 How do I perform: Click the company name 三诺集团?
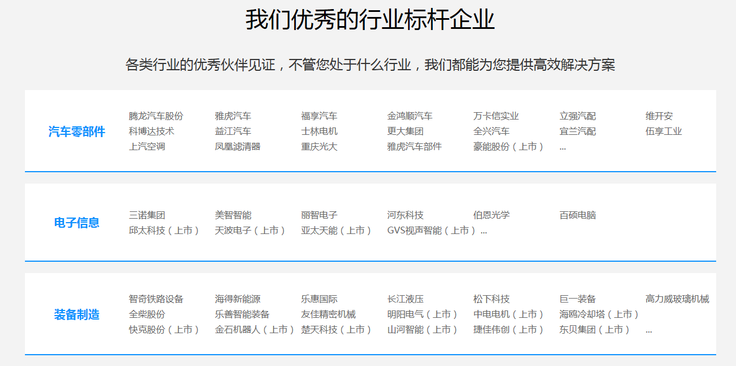(x=147, y=215)
